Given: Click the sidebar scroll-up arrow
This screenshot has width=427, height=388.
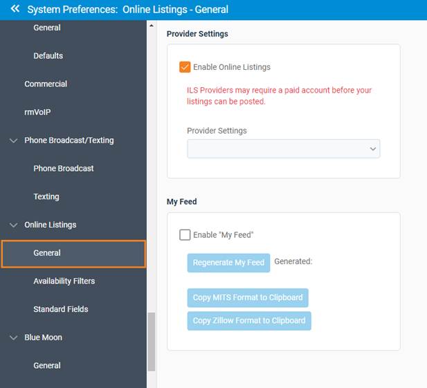Looking at the screenshot, I should [152, 26].
